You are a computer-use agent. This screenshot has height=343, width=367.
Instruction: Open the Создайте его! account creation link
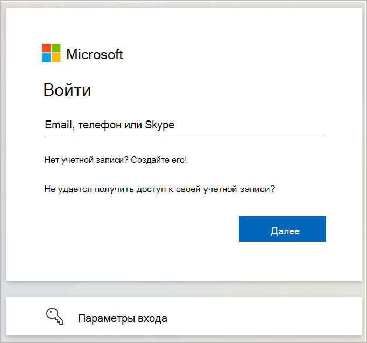click(x=159, y=160)
